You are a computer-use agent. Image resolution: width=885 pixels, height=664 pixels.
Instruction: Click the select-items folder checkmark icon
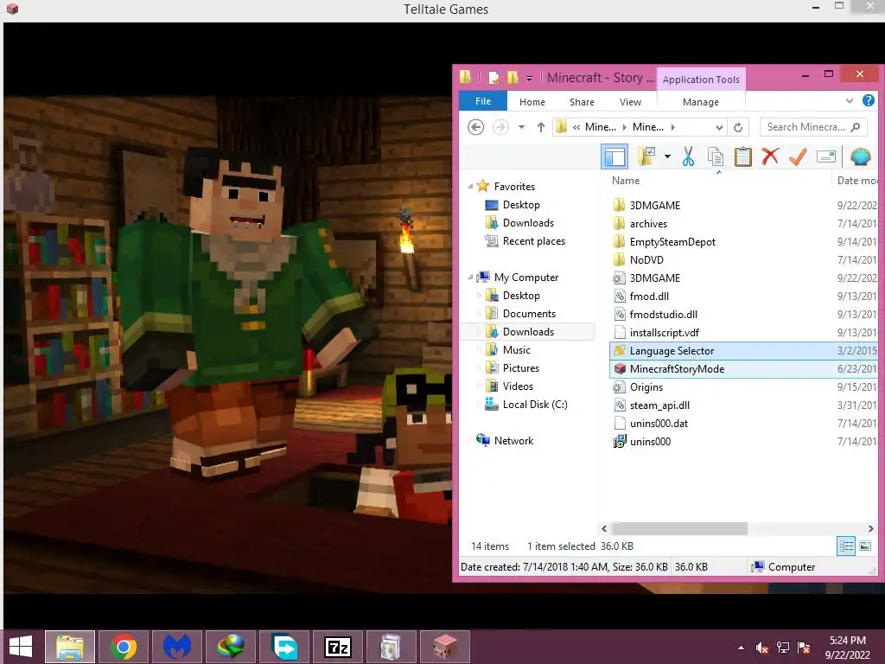coord(646,157)
